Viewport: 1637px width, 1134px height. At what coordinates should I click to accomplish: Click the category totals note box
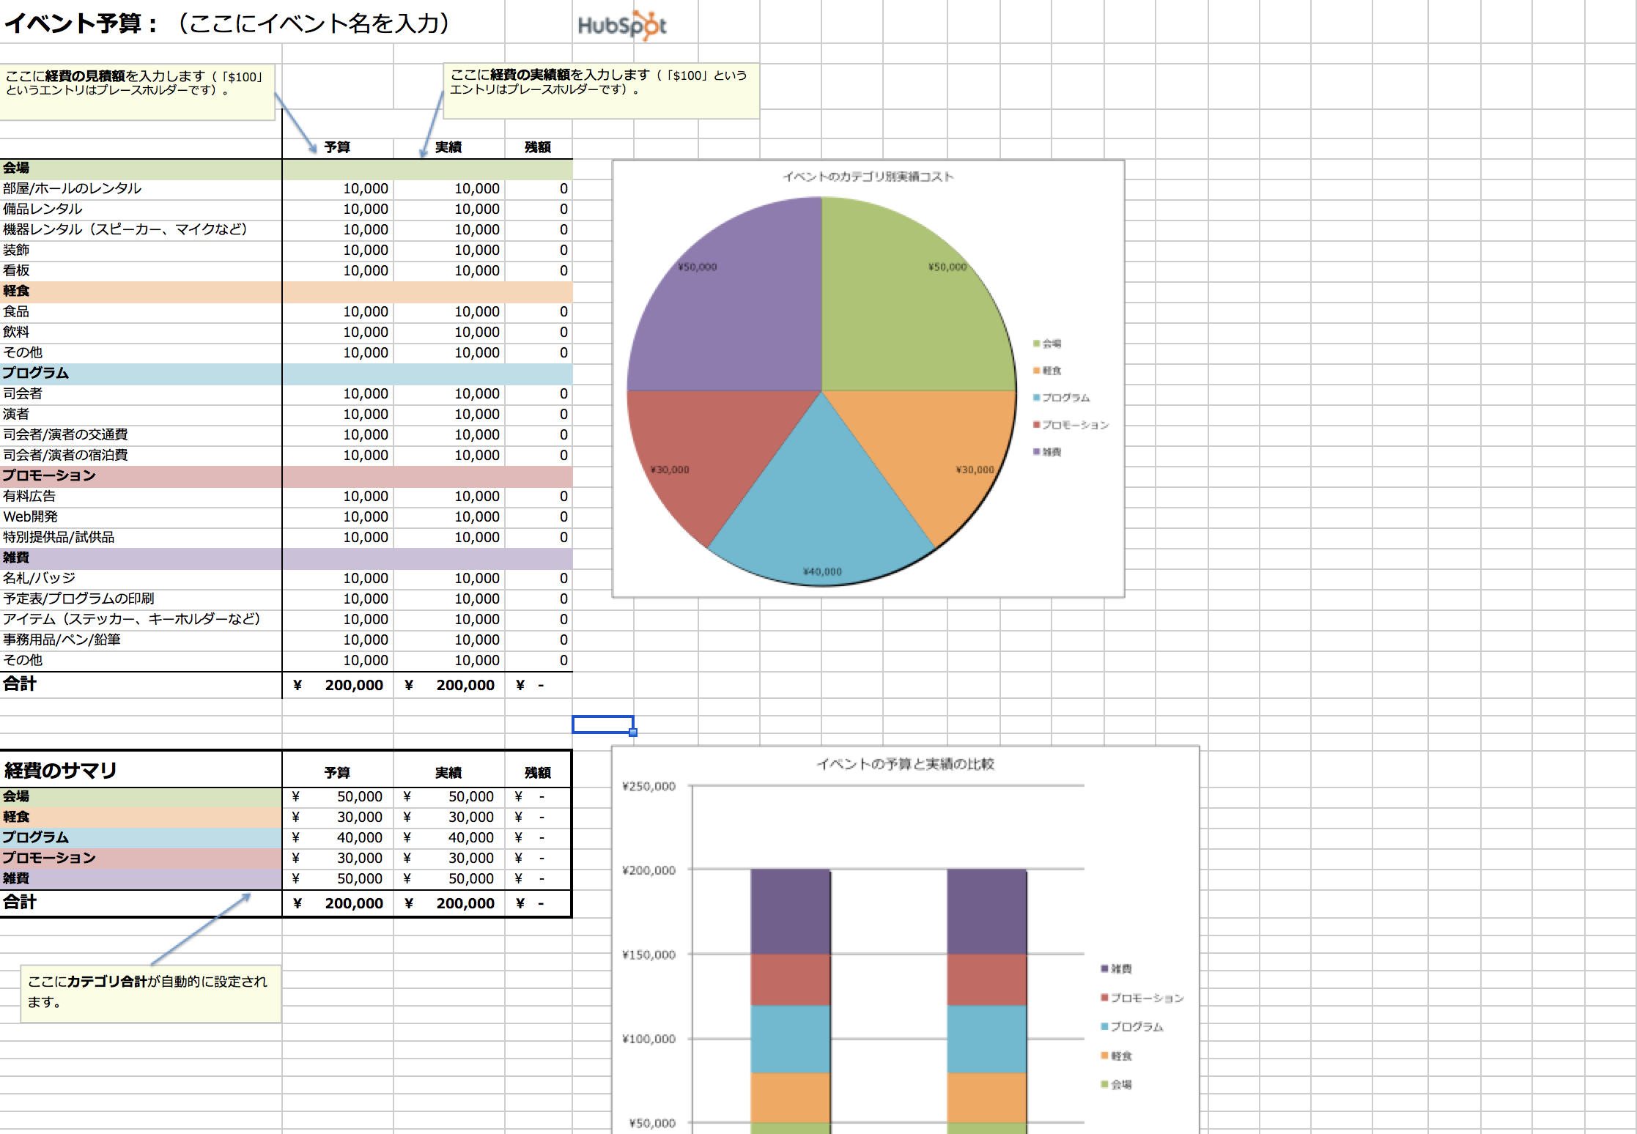[x=150, y=993]
